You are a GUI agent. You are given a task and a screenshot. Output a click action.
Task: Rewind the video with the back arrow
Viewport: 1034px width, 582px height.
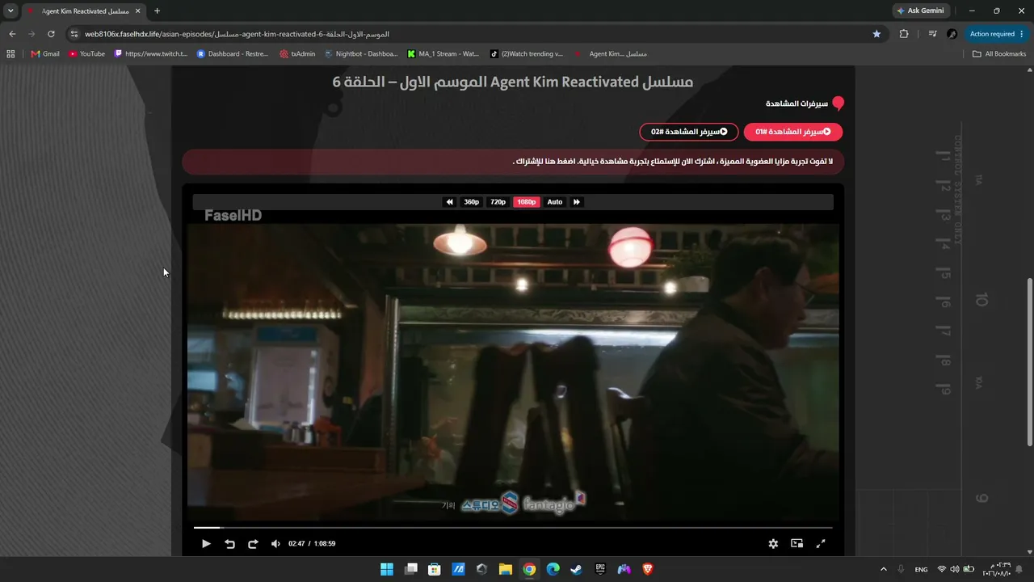pos(229,544)
